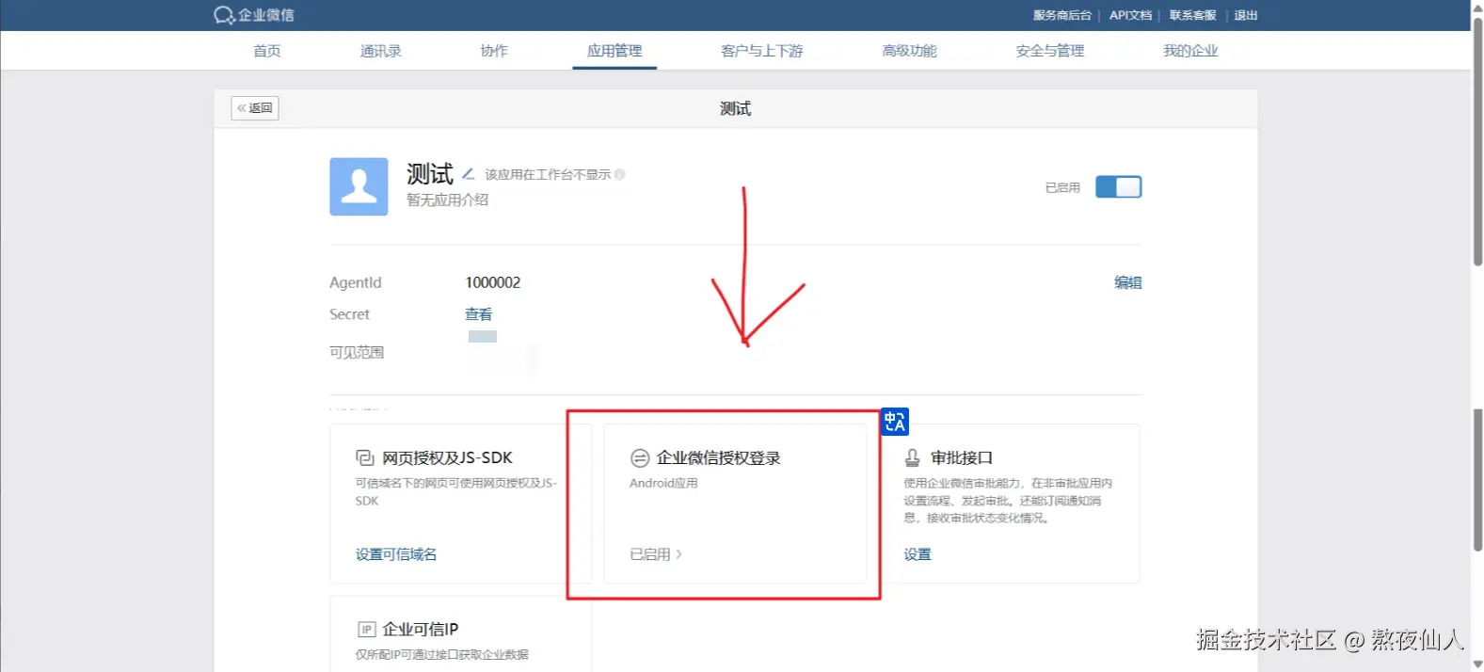
Task: Toggle the 已启用 app switch
Action: click(1118, 187)
